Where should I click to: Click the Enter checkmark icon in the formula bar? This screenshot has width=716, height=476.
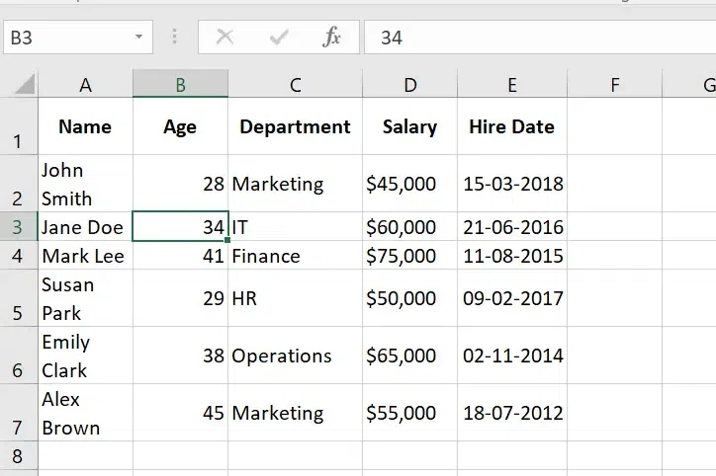(279, 37)
